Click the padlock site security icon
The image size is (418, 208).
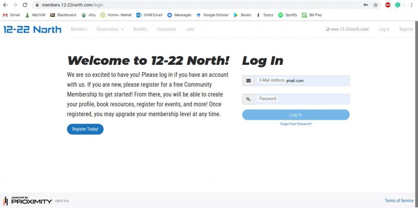click(37, 5)
